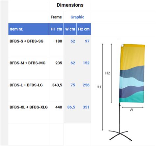Viewport: 156px width, 146px height.
Task: Click the 86,5 graphic width value
Action: [71, 107]
